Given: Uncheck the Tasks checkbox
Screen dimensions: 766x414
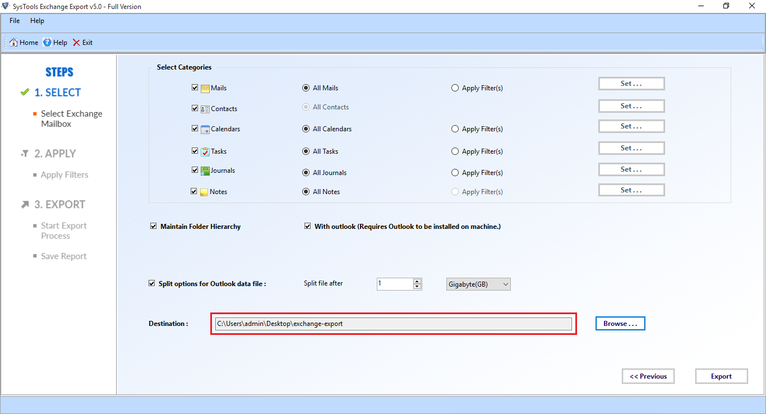Looking at the screenshot, I should [195, 151].
